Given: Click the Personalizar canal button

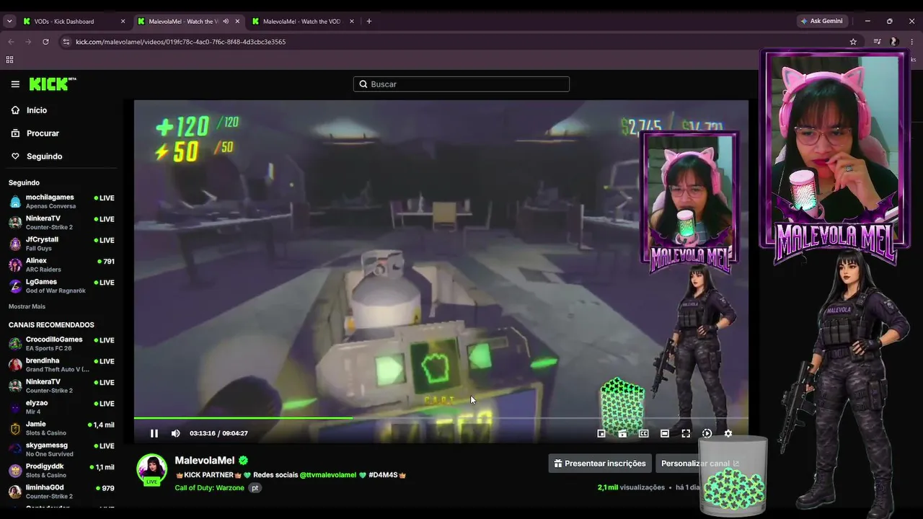Looking at the screenshot, I should point(699,463).
